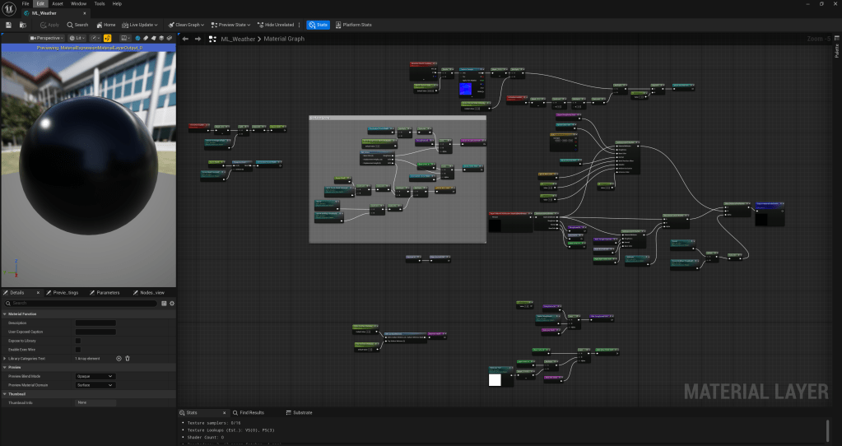Toggle the Expose to Library checkbox
842x446 pixels.
coord(78,341)
